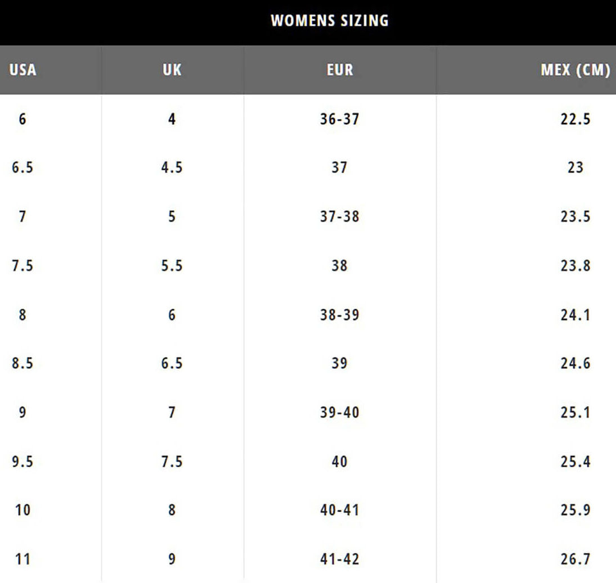Click the USA size 9.5 cell
The height and width of the screenshot is (583, 616).
[23, 462]
